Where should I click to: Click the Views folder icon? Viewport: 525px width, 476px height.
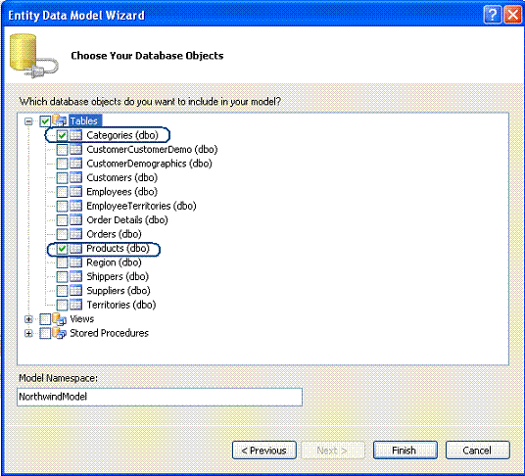(x=60, y=319)
